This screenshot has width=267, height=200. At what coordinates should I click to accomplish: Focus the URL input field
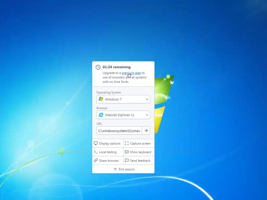[x=119, y=131]
